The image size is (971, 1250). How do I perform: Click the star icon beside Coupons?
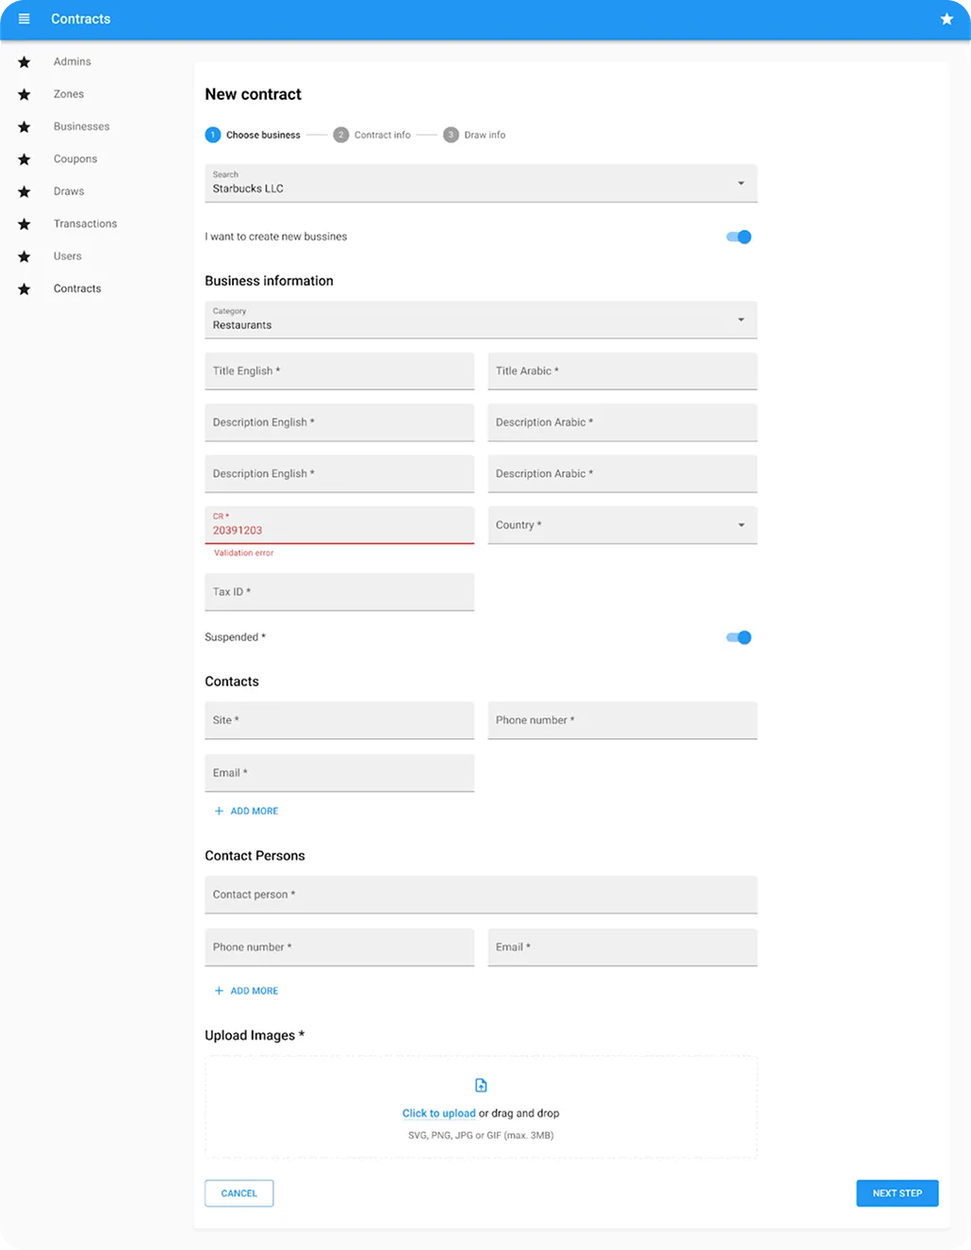[25, 159]
